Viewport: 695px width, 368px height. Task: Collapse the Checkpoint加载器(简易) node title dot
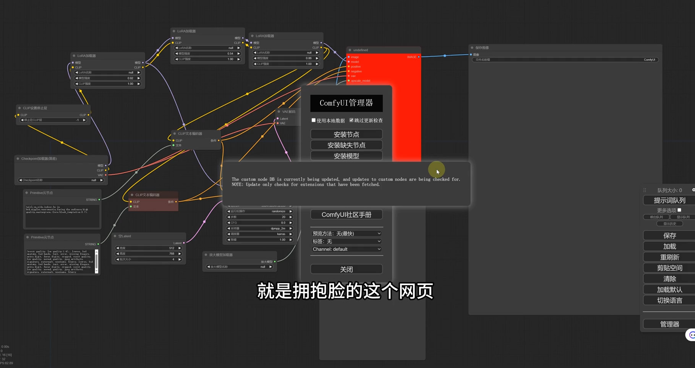click(18, 158)
